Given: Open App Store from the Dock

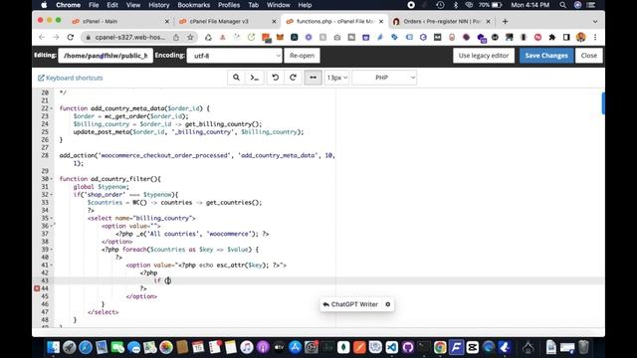Looking at the screenshot, I should 295,347.
